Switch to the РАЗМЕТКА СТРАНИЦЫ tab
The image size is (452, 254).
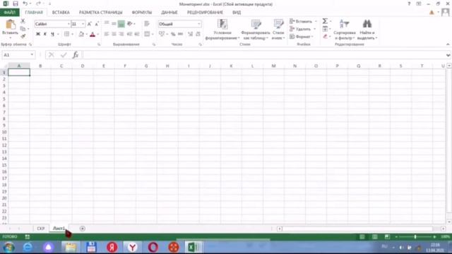[100, 13]
